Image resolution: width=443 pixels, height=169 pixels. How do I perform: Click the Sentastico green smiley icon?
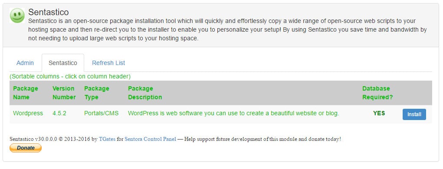pos(17,16)
